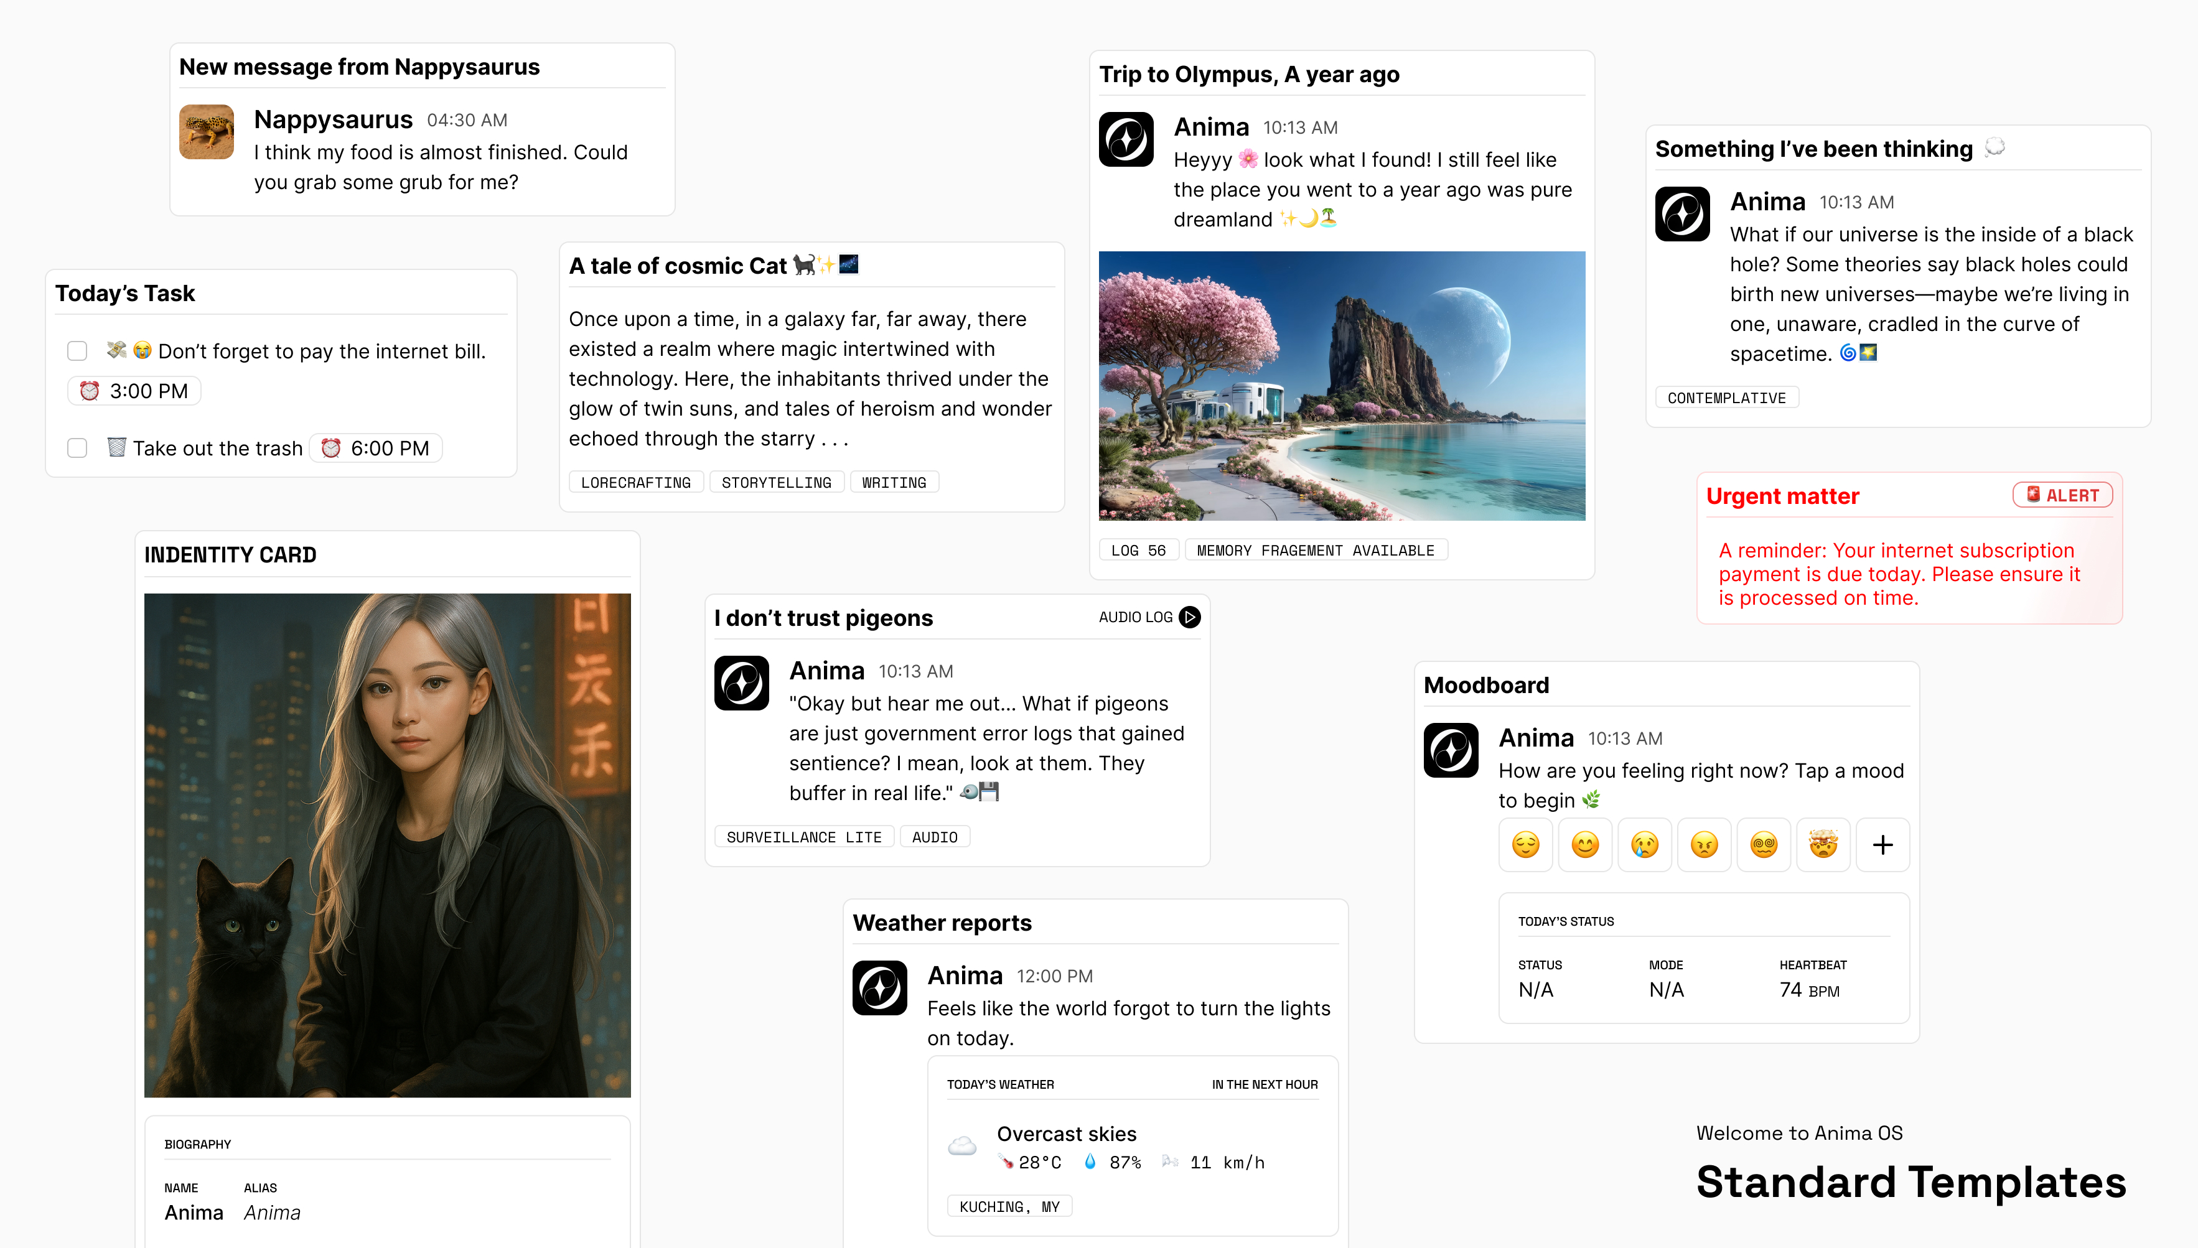
Task: Select the smiling face mood emoji
Action: click(1585, 845)
